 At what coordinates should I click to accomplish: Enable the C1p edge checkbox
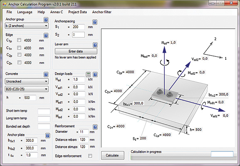point(19,40)
